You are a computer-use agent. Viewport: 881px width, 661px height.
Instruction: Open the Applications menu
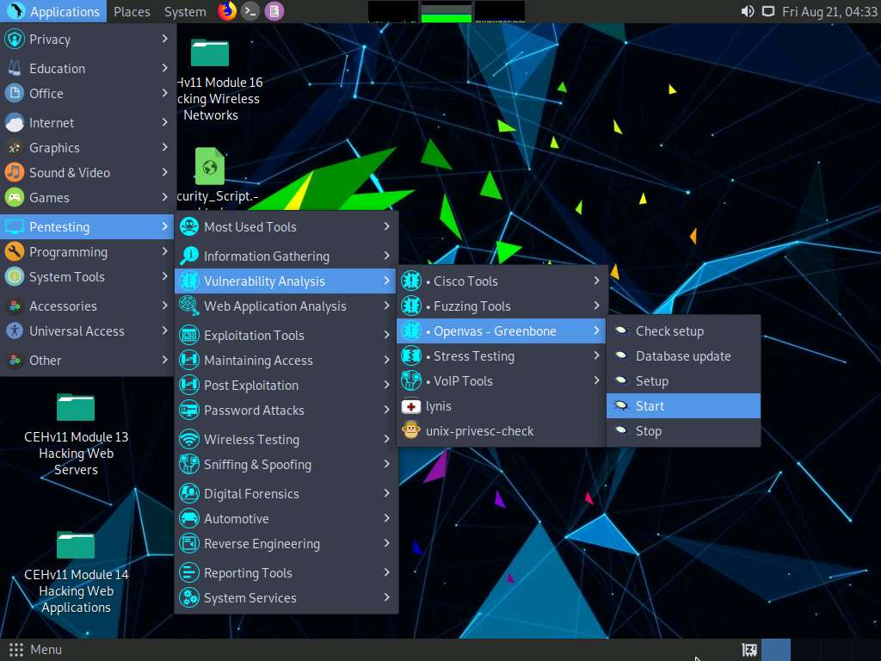[x=53, y=11]
